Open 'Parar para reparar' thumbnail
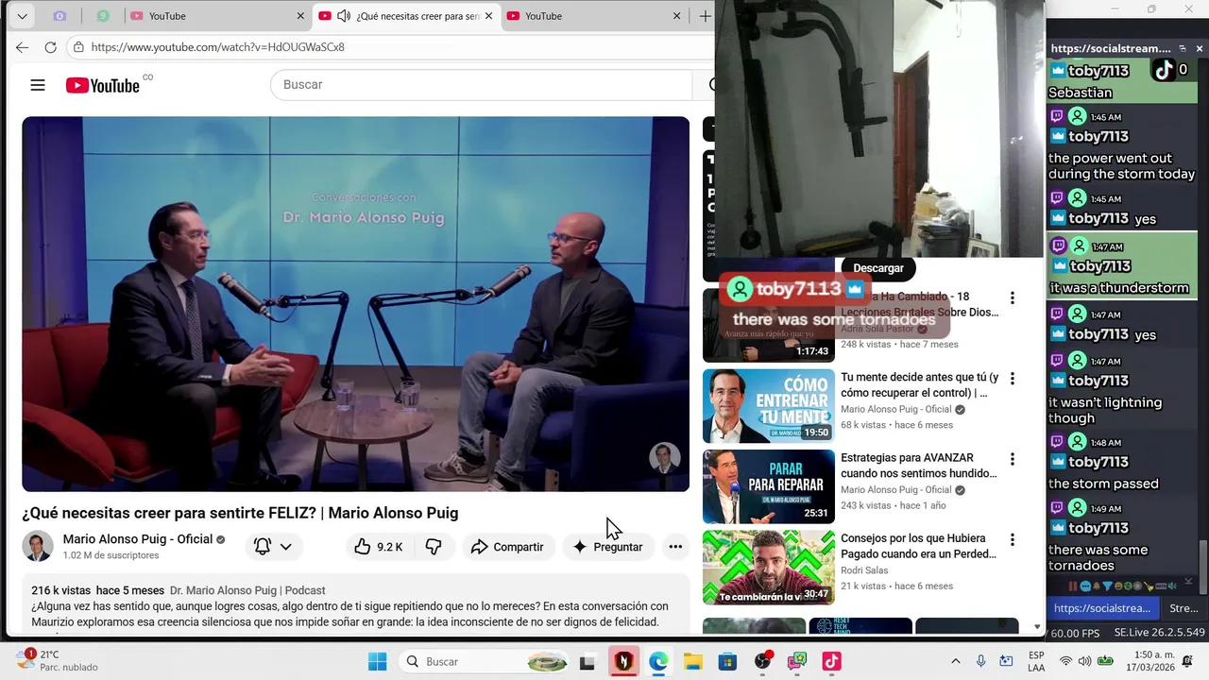Viewport: 1209px width, 680px height. [769, 486]
